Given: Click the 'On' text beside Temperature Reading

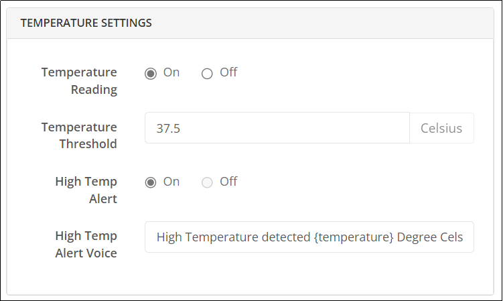Looking at the screenshot, I should 171,72.
